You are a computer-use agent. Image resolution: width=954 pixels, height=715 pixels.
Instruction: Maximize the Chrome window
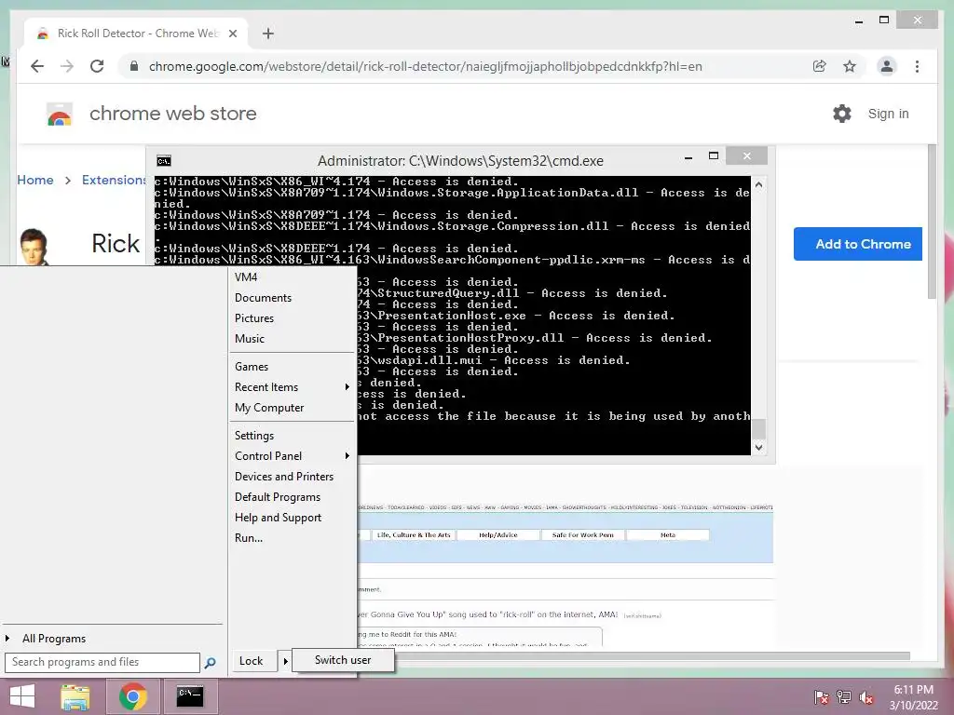884,20
